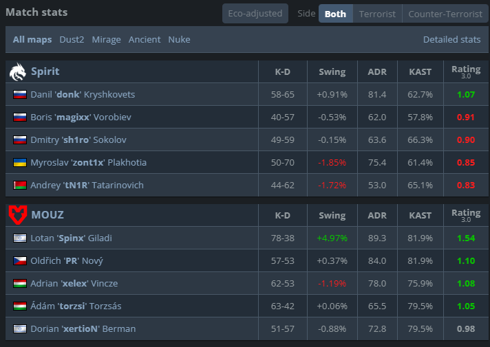Select the Terrorist side filter

[x=377, y=14]
